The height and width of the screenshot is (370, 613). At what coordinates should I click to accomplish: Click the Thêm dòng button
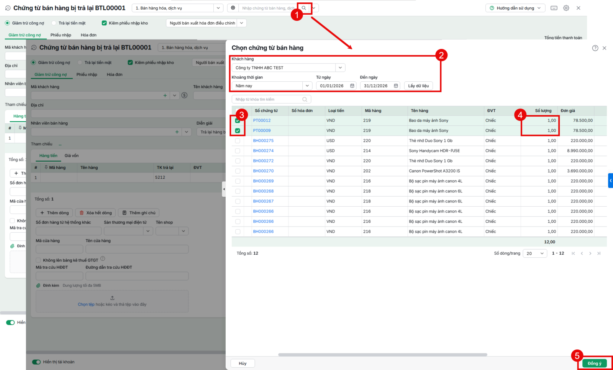(54, 213)
